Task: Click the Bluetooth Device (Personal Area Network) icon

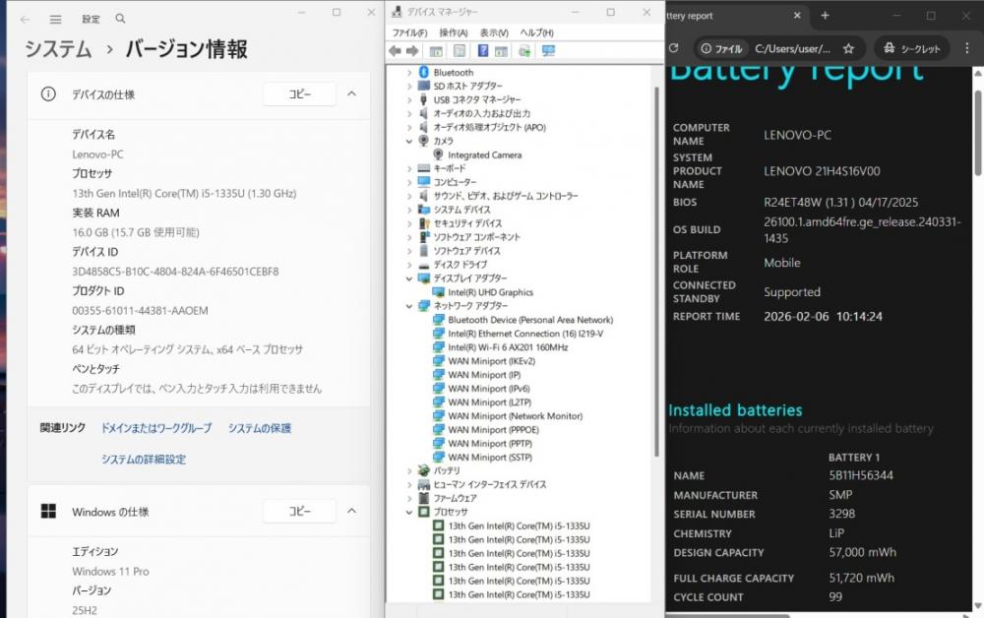Action: (438, 320)
